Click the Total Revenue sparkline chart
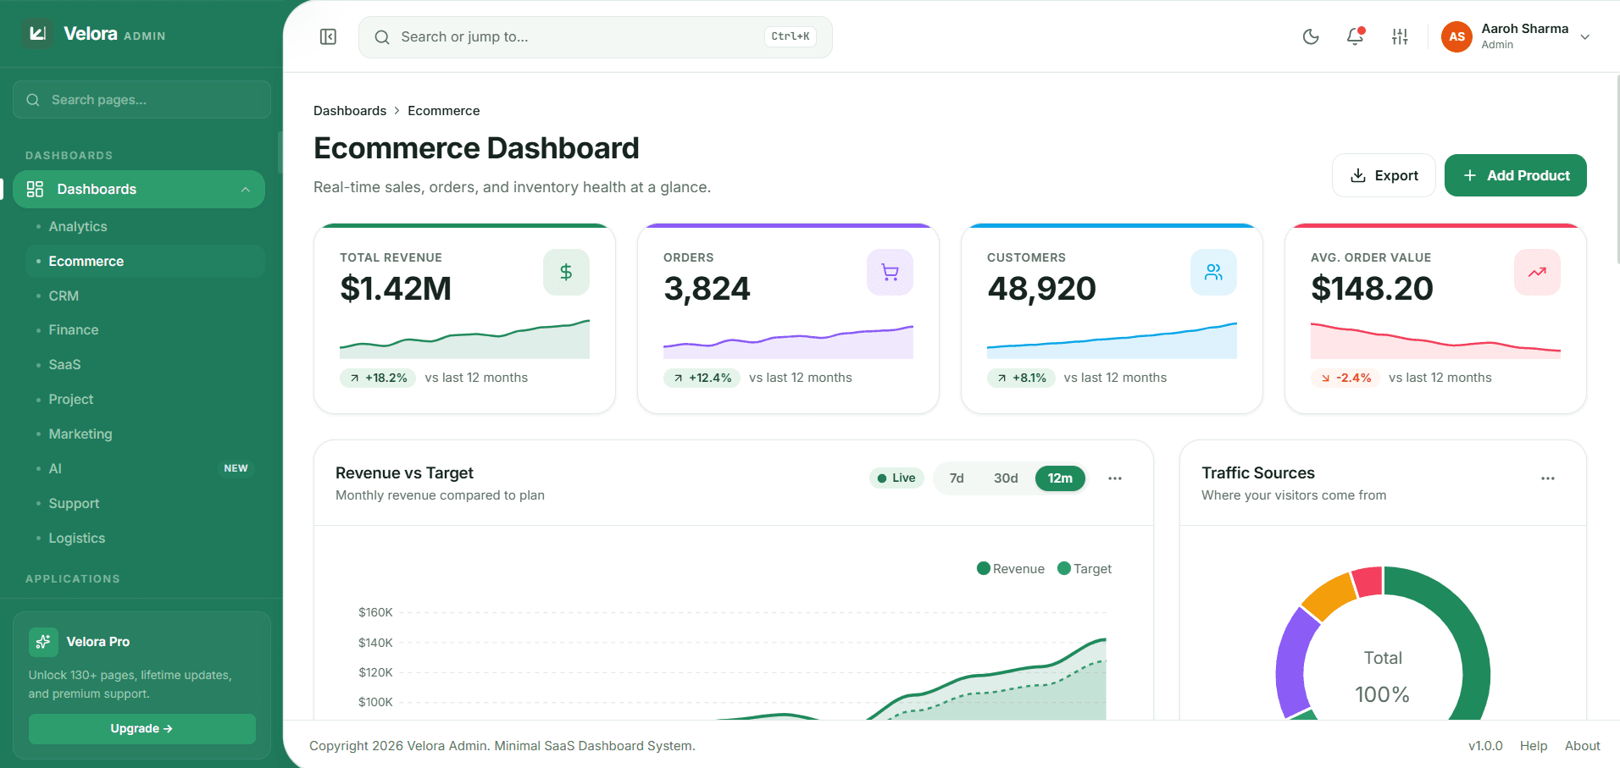 (x=464, y=339)
